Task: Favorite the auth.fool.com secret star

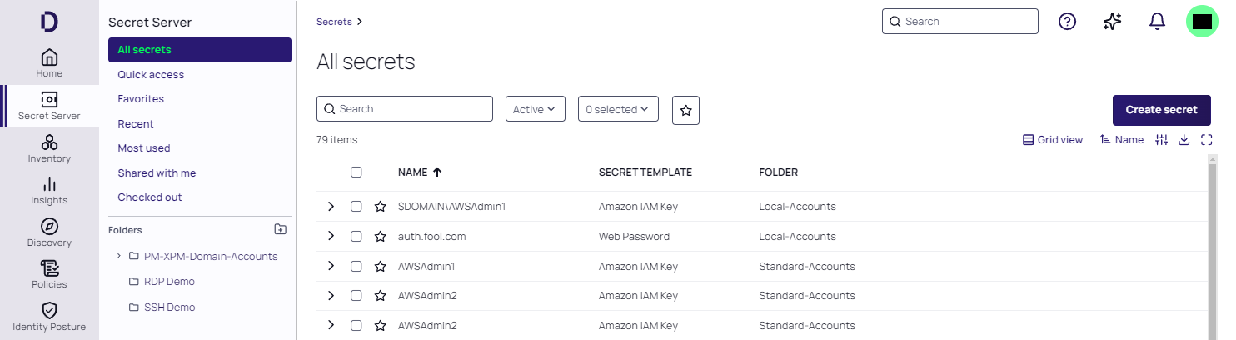Action: 381,237
